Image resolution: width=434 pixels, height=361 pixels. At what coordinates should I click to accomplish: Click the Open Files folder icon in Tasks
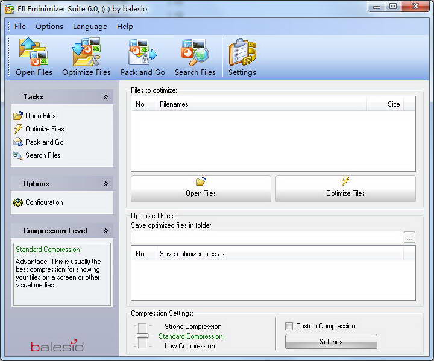(x=18, y=116)
